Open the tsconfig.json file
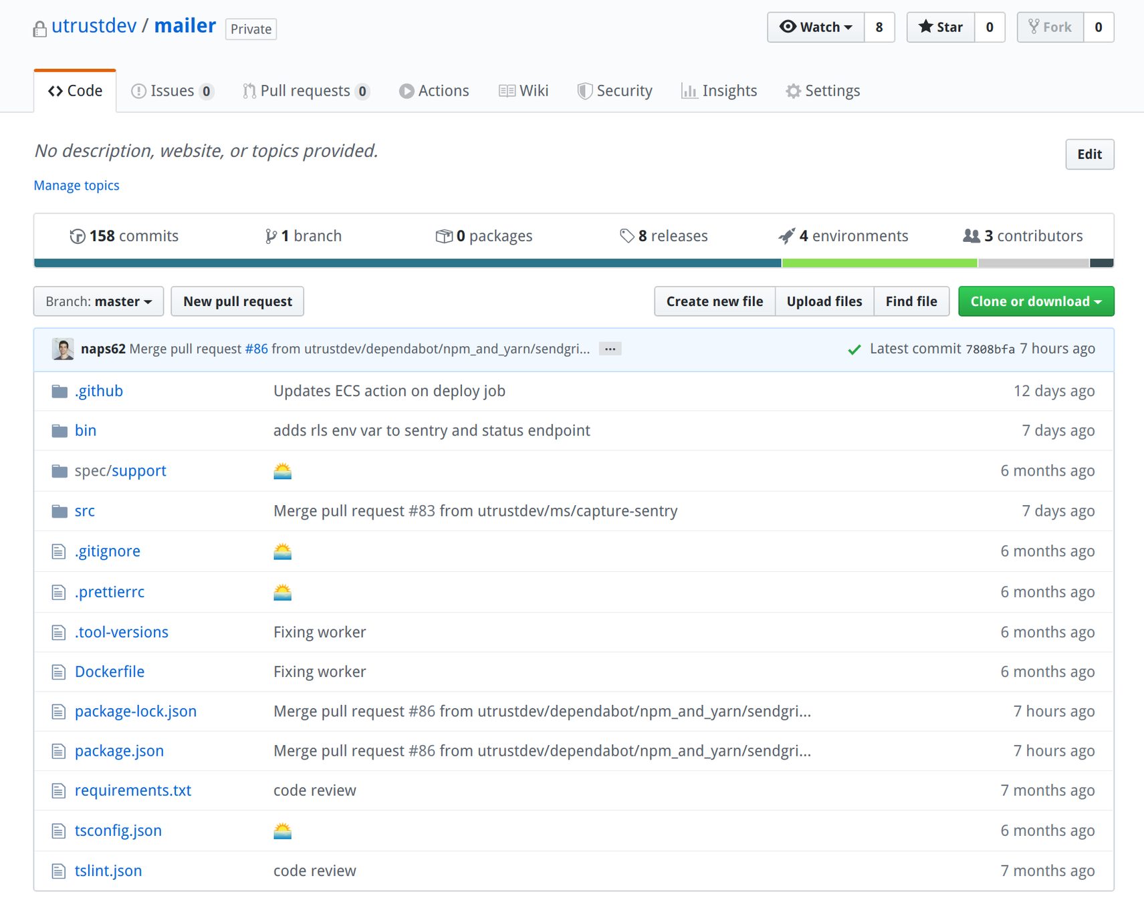The image size is (1144, 902). tap(118, 831)
